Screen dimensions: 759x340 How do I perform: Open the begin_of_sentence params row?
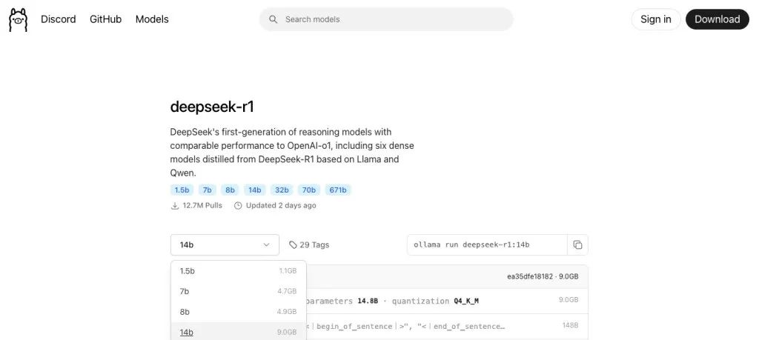click(447, 327)
